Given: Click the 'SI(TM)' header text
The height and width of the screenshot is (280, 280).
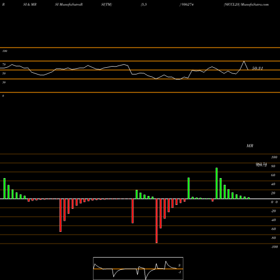Looking at the screenshot, I should [106, 4].
